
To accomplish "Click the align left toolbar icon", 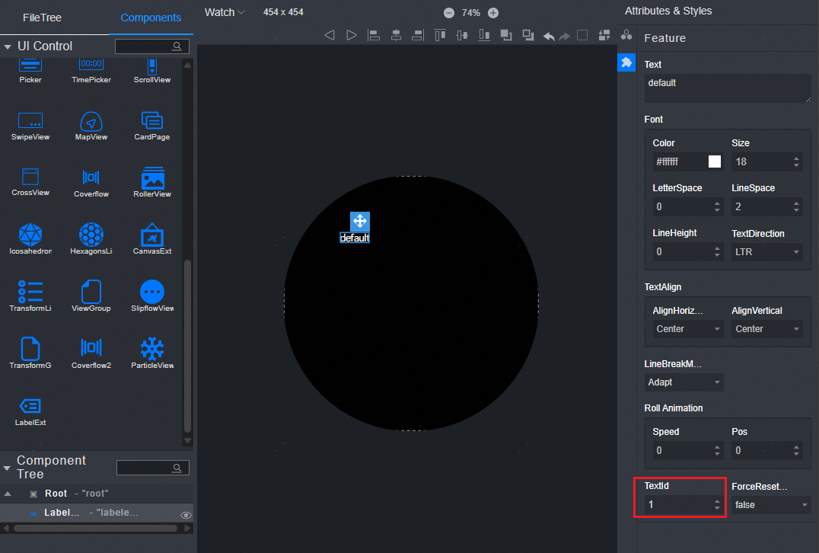I will (x=374, y=35).
